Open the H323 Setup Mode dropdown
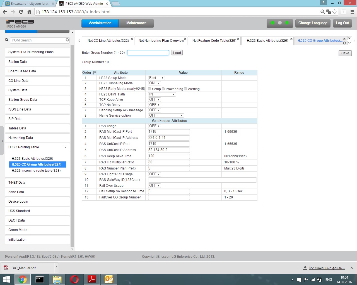The image size is (357, 285). click(156, 78)
